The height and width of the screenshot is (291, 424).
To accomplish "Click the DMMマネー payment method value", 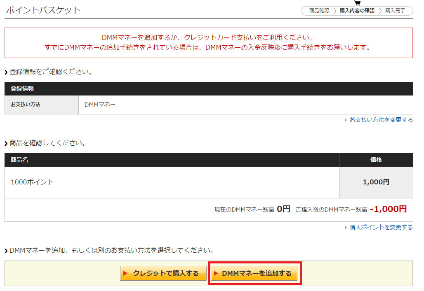I will 100,105.
